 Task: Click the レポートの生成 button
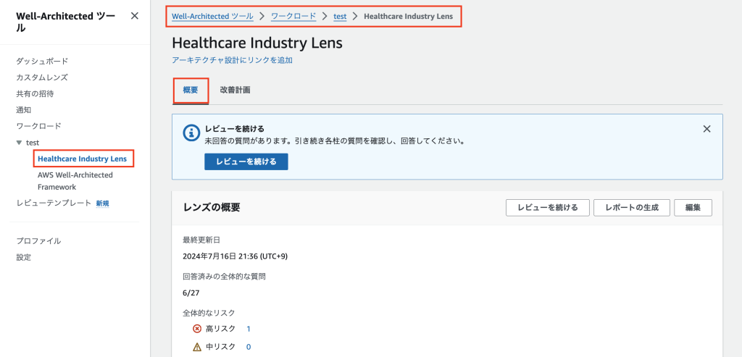pos(632,208)
